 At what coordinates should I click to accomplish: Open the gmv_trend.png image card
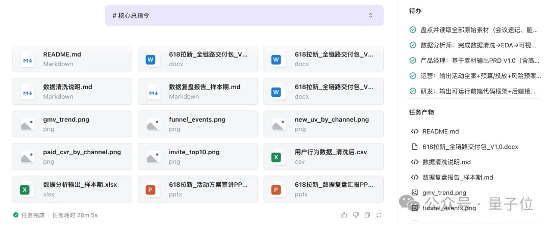[x=72, y=124]
